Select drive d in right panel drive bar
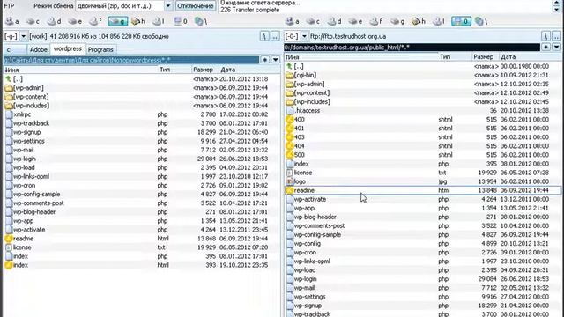This screenshot has width=564, height=317. point(335,21)
